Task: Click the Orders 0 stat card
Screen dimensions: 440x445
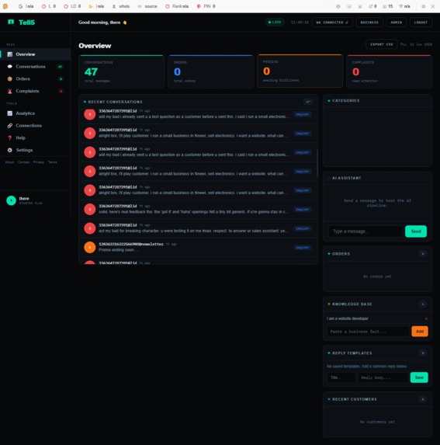Action: 210,71
